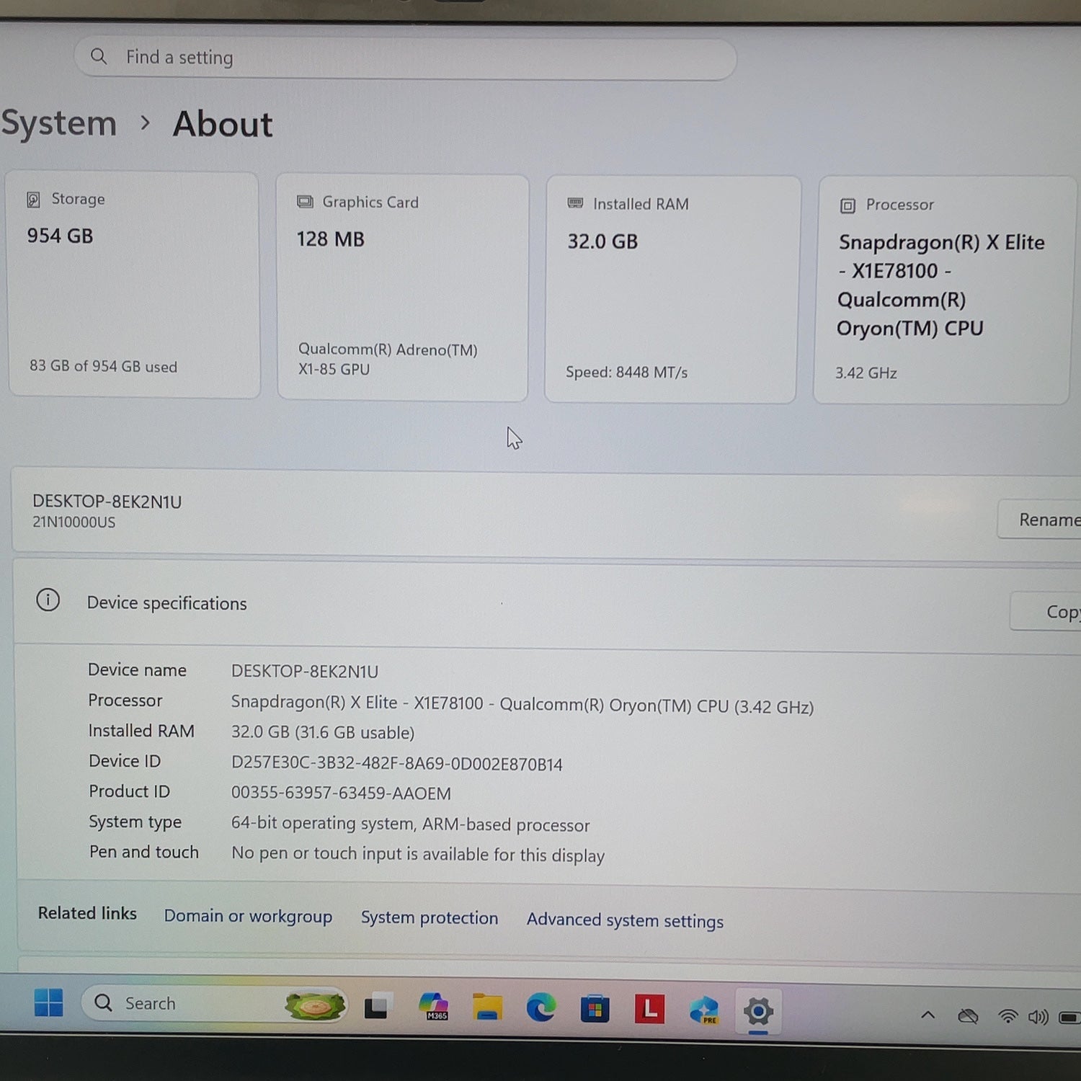Open the red L app on taskbar
The height and width of the screenshot is (1081, 1081).
coord(649,1009)
